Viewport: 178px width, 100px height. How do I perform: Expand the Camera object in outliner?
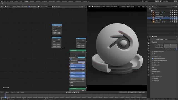tap(152, 14)
